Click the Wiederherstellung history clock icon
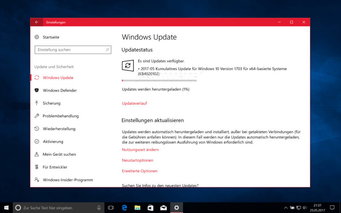Image resolution: width=341 pixels, height=213 pixels. pyautogui.click(x=37, y=129)
